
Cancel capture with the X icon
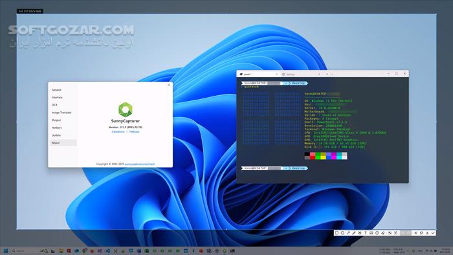pos(415,233)
